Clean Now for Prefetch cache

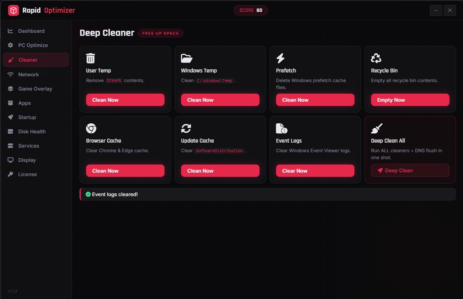315,100
